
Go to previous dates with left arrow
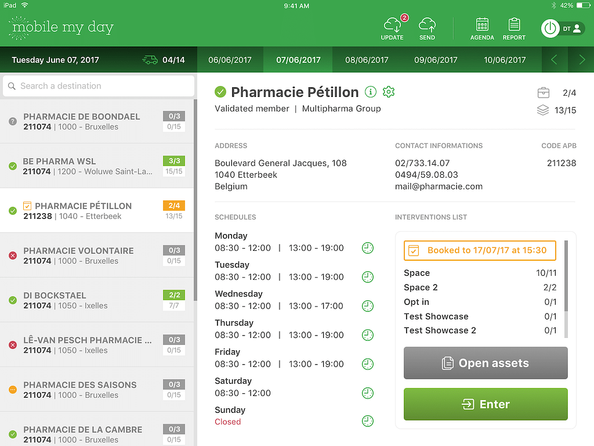click(554, 60)
